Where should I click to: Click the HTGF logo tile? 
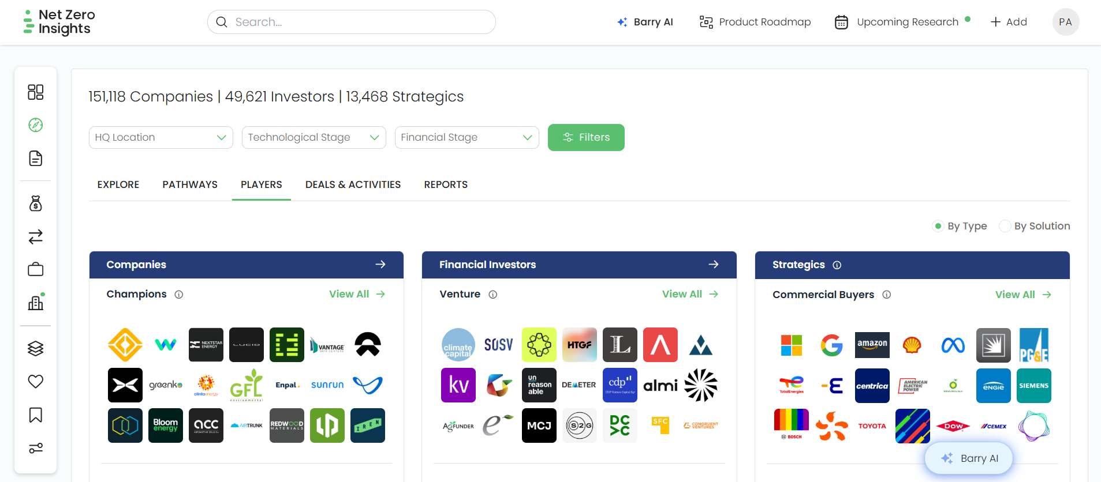580,345
